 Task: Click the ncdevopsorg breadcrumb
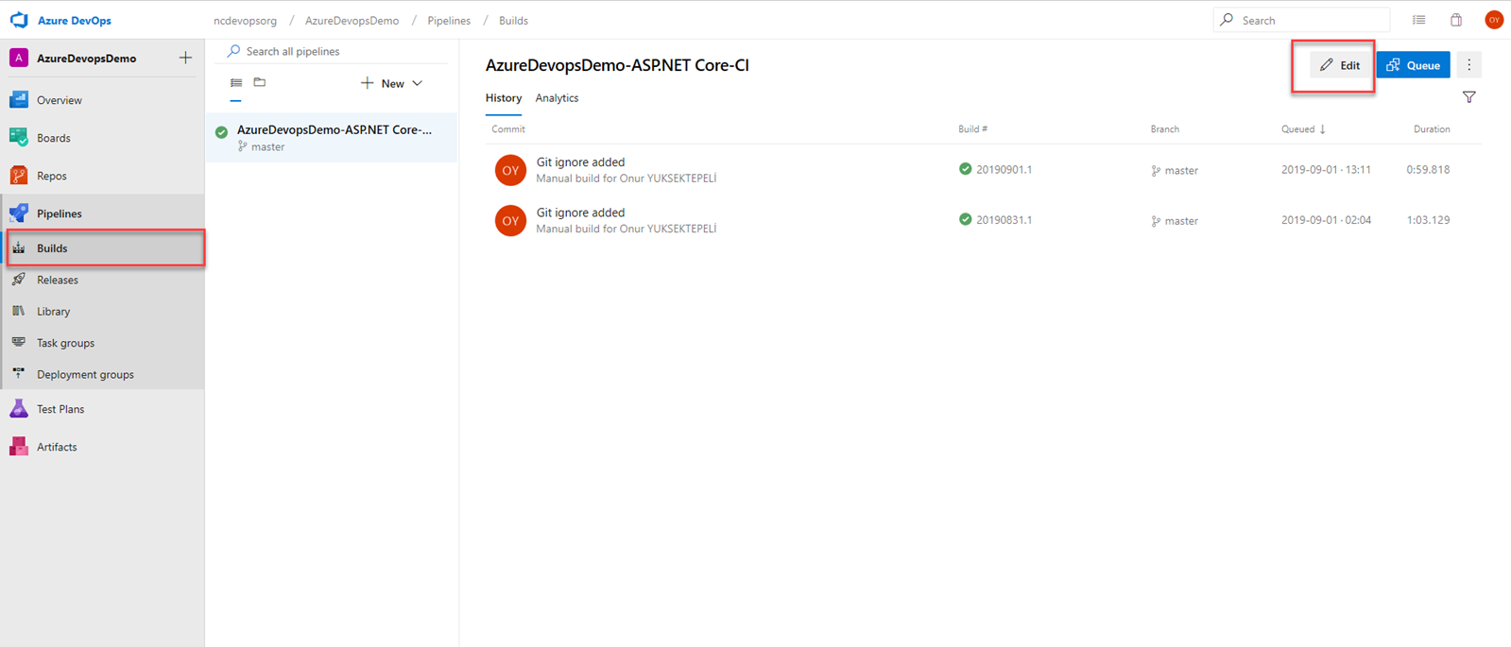245,20
